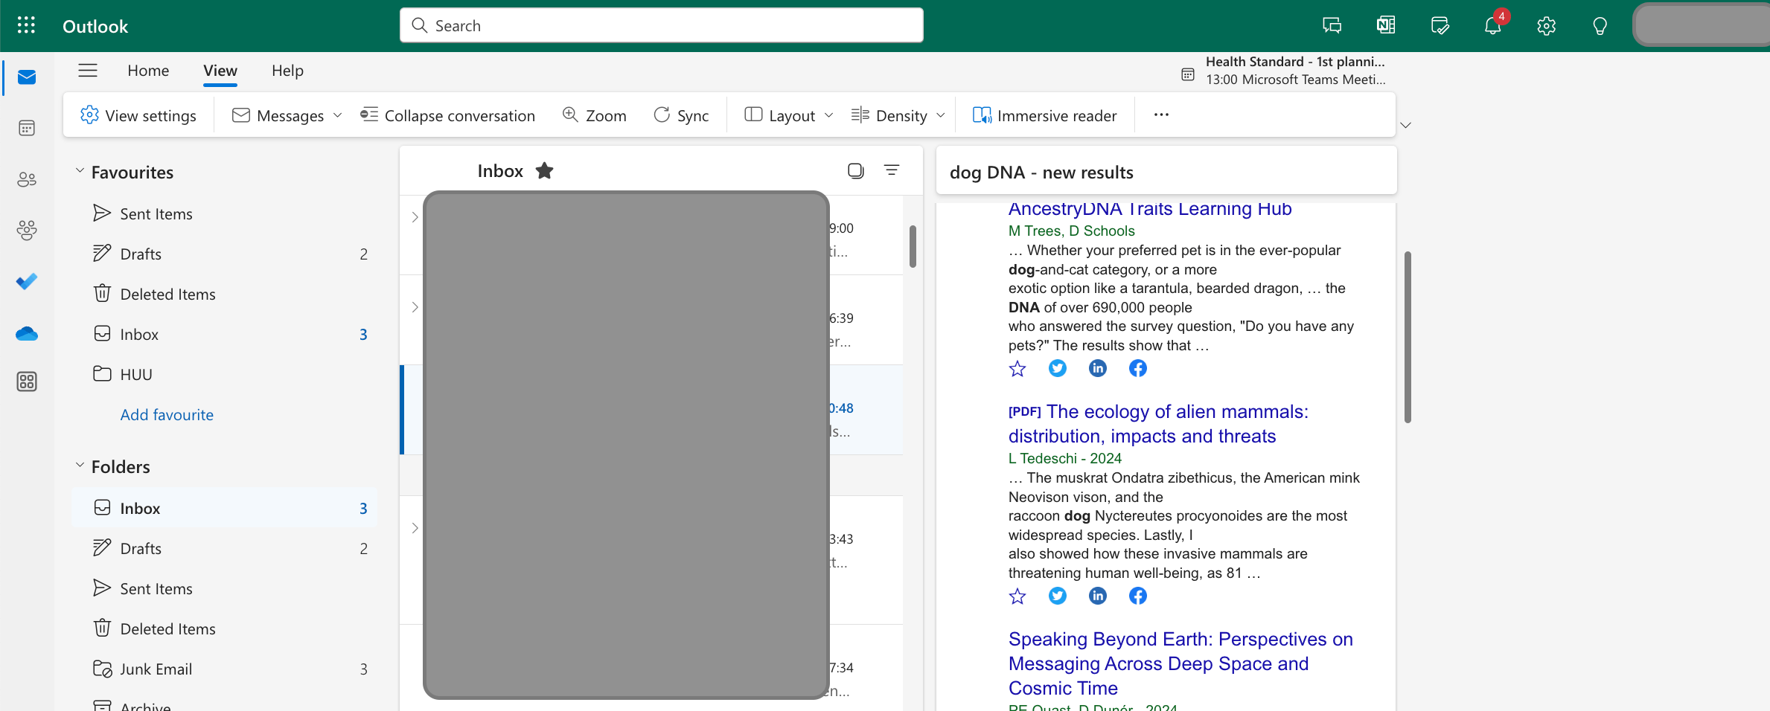
Task: Collapse the Folders section
Action: 80,466
